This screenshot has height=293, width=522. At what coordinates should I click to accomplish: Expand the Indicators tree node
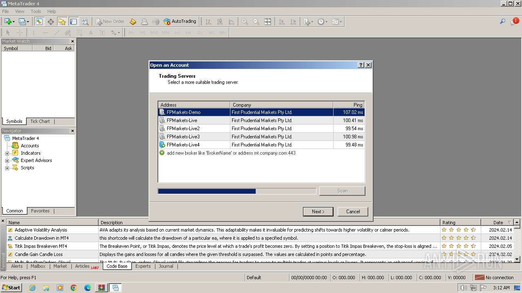point(7,153)
